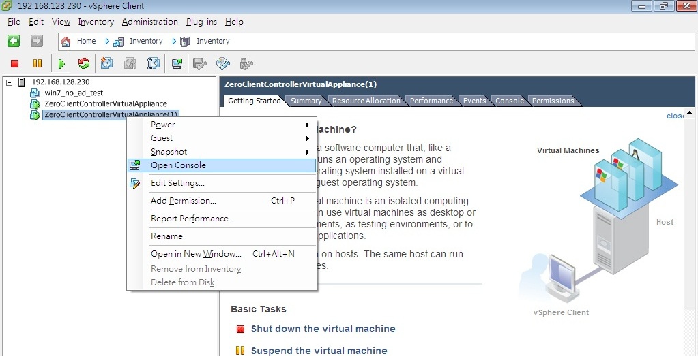Click the USB device toolbar icon
698x356 pixels.
[x=246, y=63]
